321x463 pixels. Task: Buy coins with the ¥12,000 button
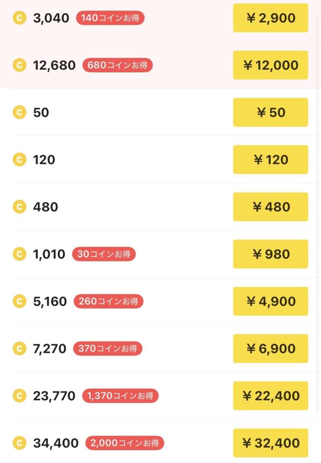[x=270, y=65]
